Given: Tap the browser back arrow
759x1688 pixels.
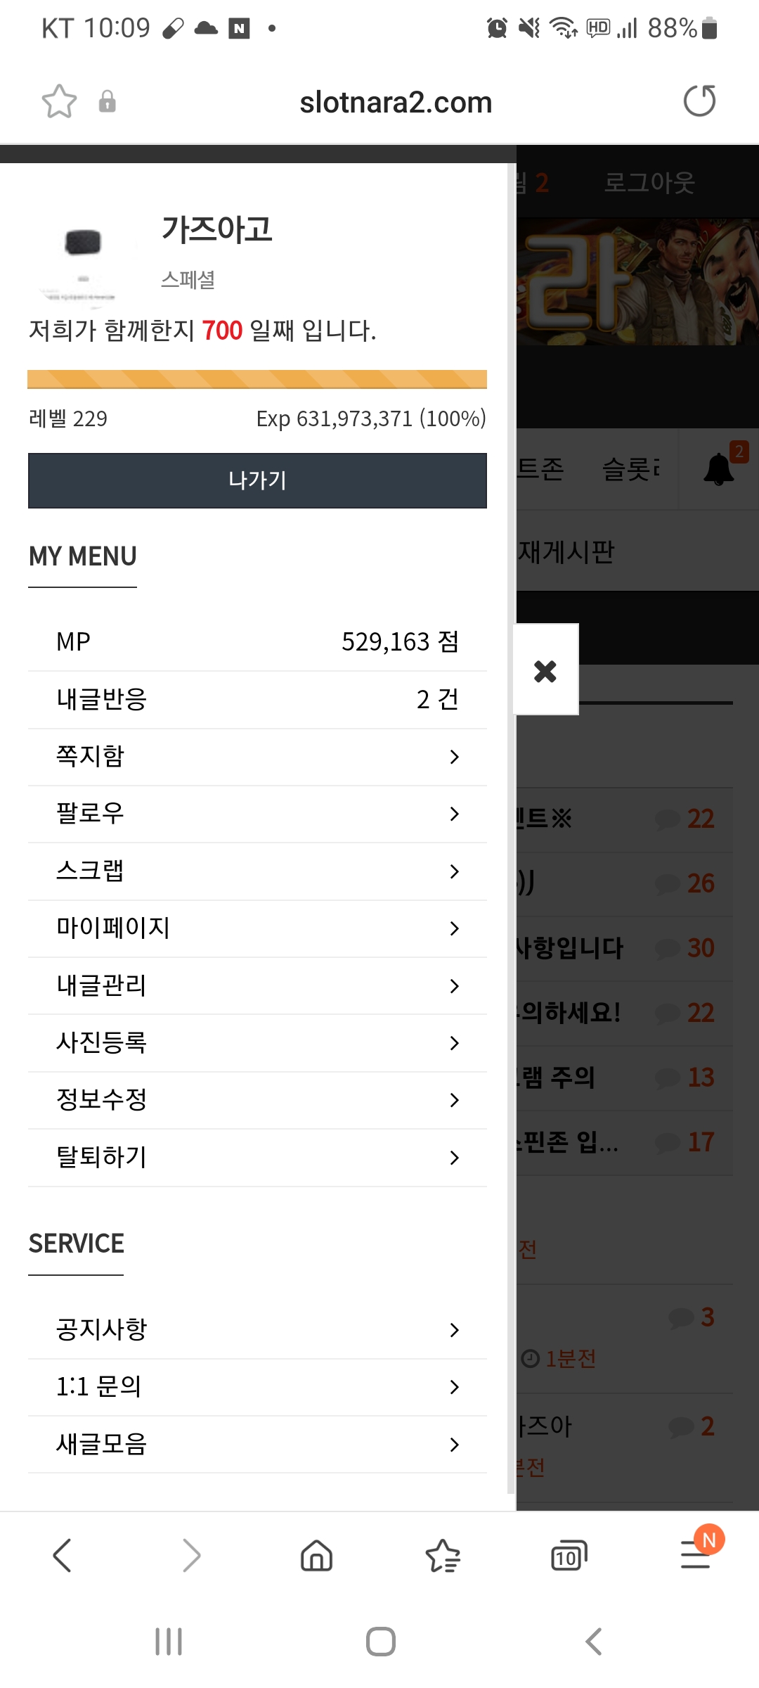Looking at the screenshot, I should [63, 1555].
